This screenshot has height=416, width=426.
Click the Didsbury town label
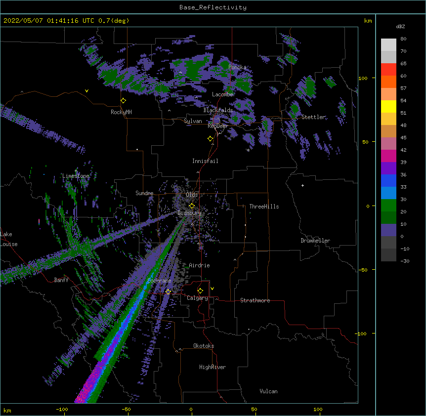189,213
